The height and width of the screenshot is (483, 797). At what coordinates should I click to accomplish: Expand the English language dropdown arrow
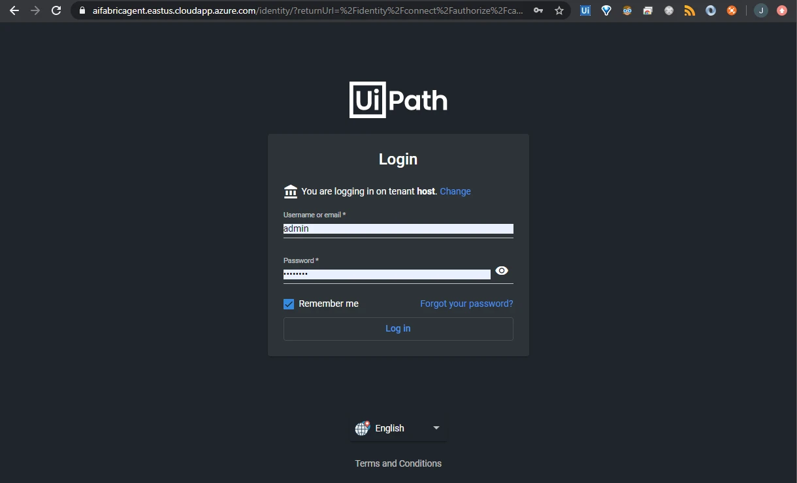point(436,428)
